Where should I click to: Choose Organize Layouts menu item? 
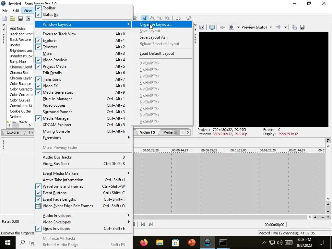point(162,24)
